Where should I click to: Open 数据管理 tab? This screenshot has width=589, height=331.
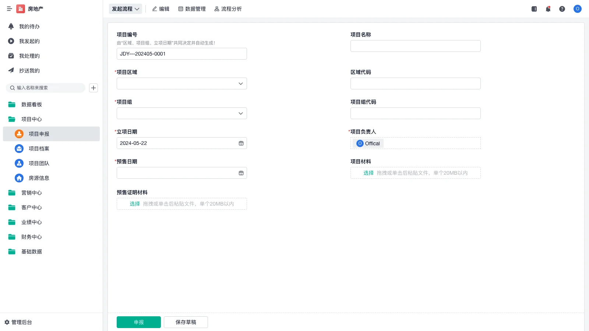[x=192, y=9]
